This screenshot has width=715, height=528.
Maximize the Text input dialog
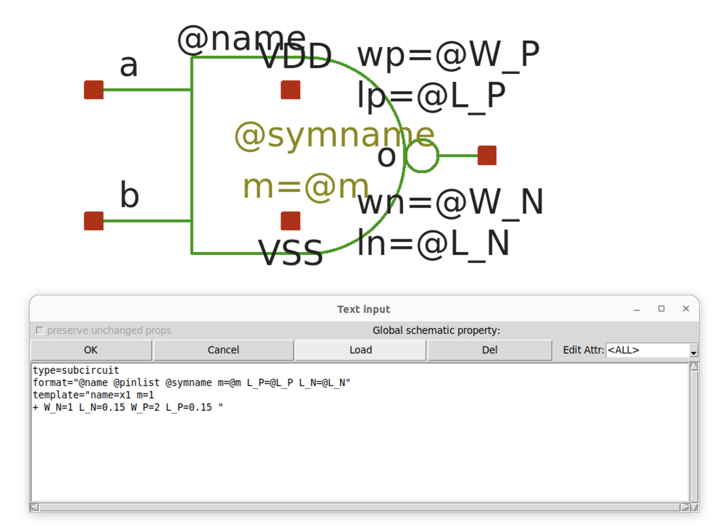(661, 309)
